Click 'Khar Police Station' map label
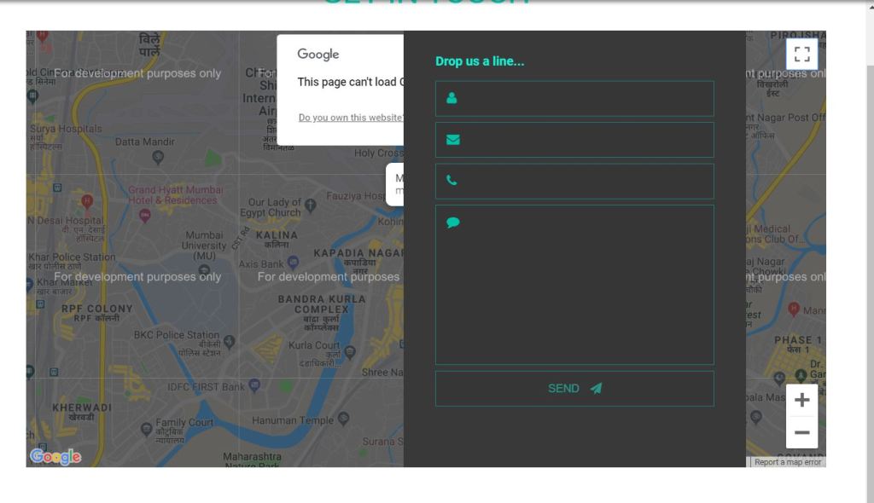 (x=72, y=257)
